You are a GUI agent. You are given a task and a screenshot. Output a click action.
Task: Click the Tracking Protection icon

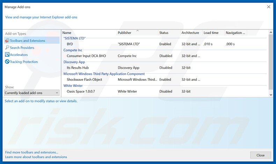click(x=7, y=62)
